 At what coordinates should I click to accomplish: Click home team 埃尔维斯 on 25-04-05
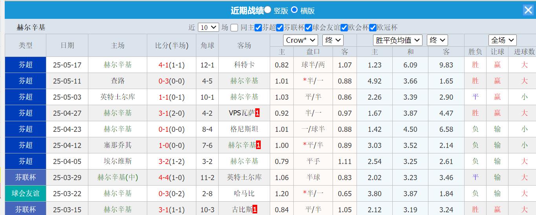click(118, 161)
